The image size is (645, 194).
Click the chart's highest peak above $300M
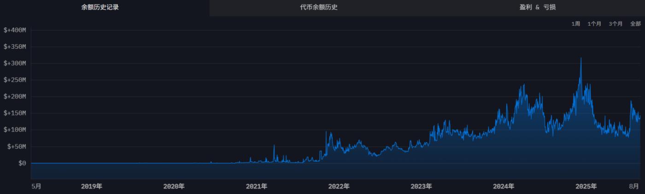pos(581,59)
